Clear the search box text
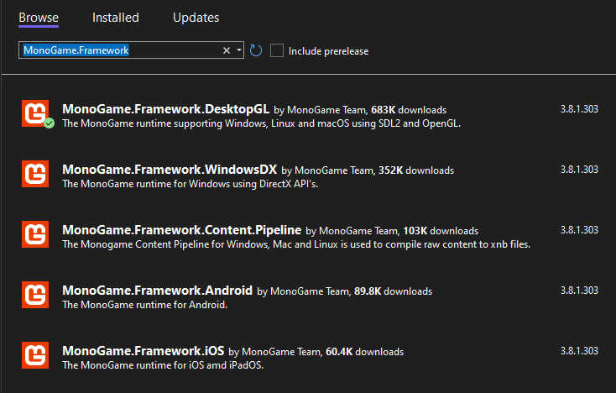 [226, 50]
